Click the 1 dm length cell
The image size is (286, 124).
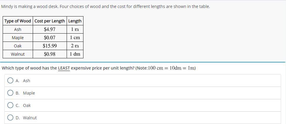click(x=75, y=54)
